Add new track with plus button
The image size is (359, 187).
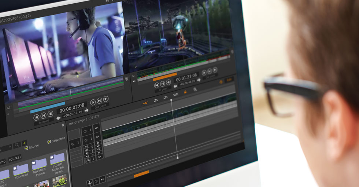pyautogui.click(x=90, y=183)
